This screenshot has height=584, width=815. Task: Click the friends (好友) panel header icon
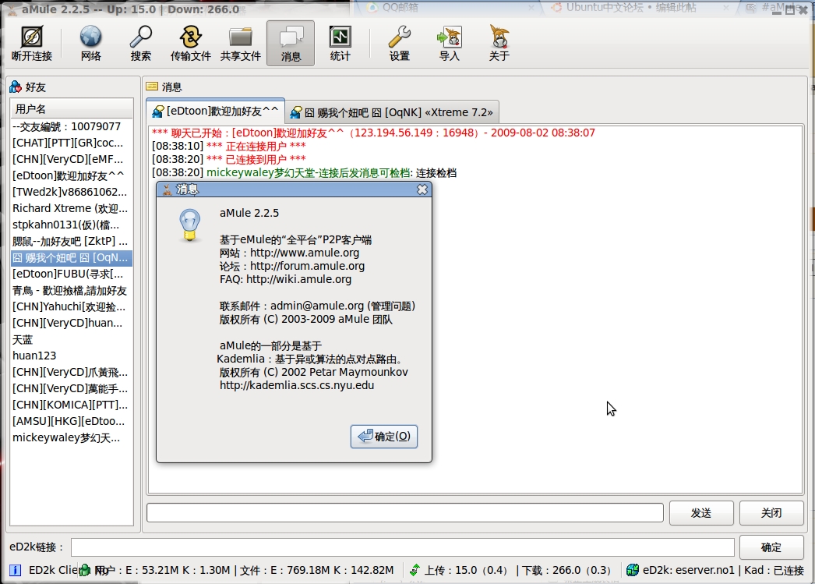pyautogui.click(x=16, y=87)
